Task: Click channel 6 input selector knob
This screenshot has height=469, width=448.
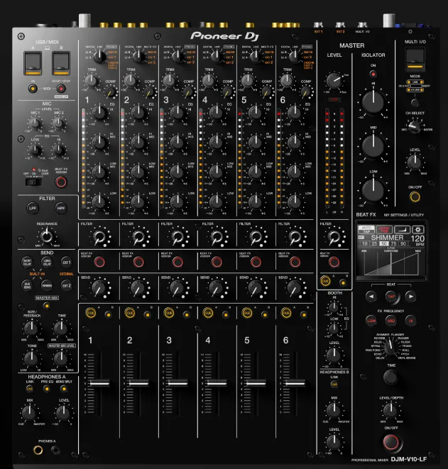Action: click(x=295, y=56)
